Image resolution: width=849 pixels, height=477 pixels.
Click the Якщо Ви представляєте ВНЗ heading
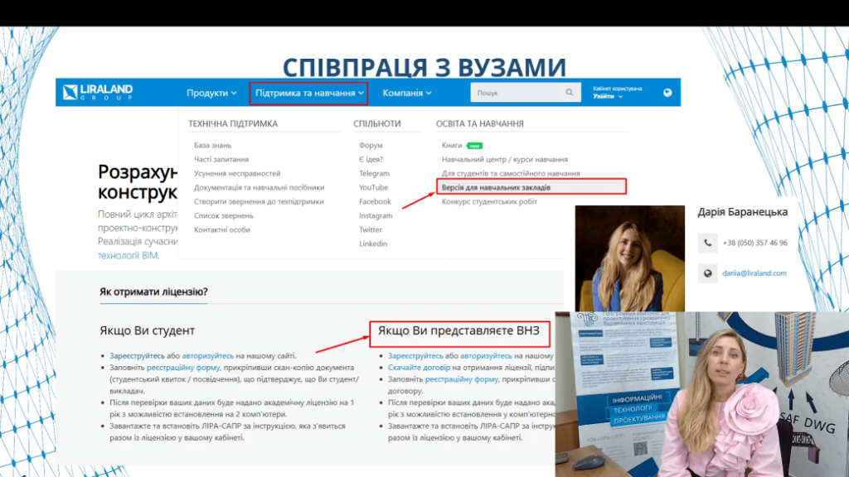[458, 330]
